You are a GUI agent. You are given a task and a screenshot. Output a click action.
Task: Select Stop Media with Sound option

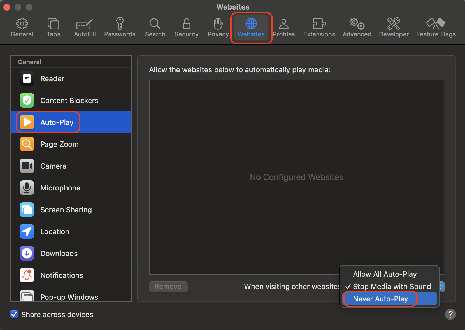(x=392, y=286)
